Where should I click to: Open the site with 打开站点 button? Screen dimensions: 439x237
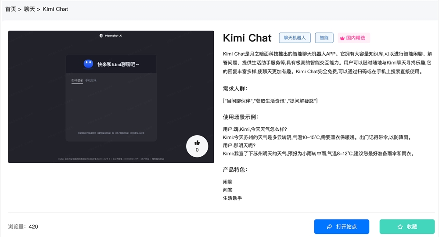coord(342,226)
